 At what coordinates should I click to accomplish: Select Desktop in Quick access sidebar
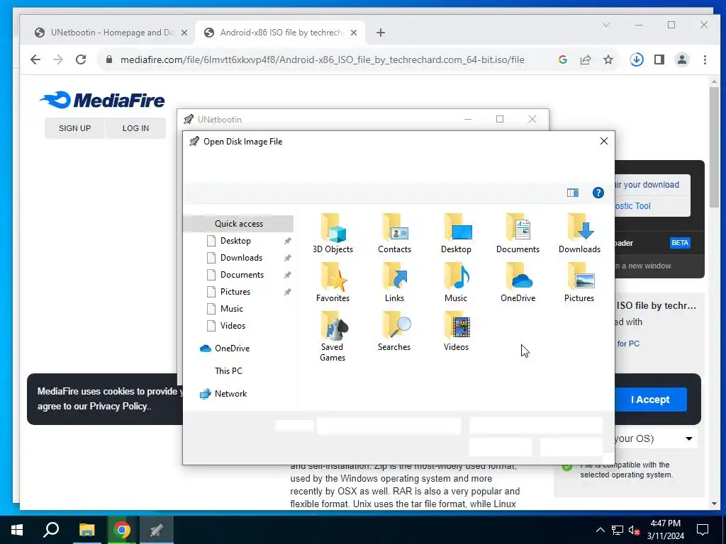235,241
